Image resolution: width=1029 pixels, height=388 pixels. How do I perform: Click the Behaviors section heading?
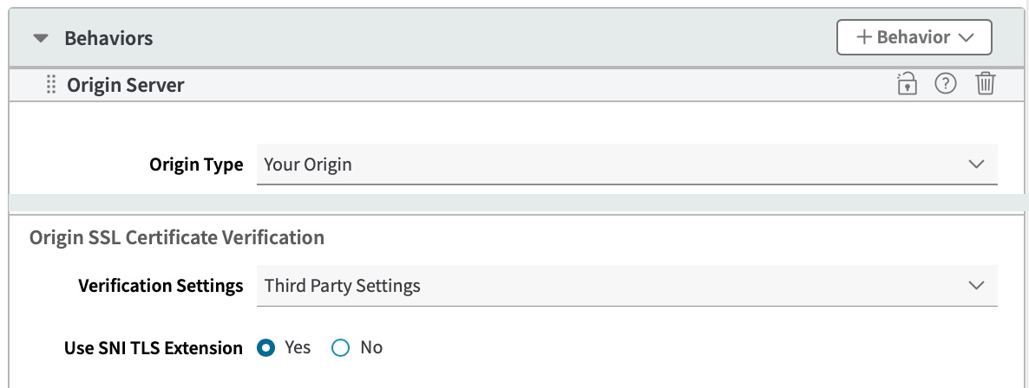(x=108, y=39)
